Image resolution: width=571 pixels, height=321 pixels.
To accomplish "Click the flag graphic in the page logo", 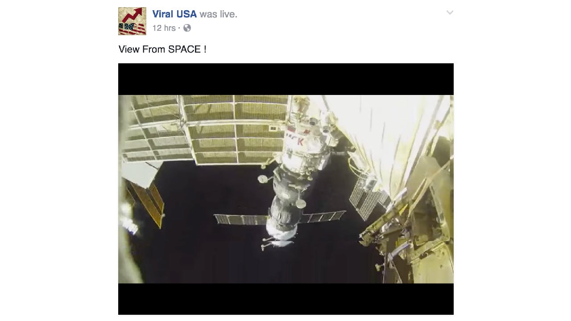I will tap(132, 29).
